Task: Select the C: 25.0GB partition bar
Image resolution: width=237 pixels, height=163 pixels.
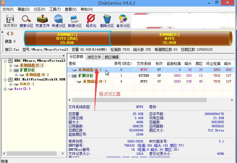Action: pos(67,38)
